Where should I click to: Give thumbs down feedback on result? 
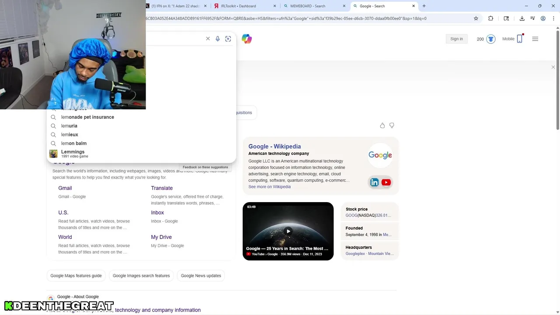pos(392,126)
